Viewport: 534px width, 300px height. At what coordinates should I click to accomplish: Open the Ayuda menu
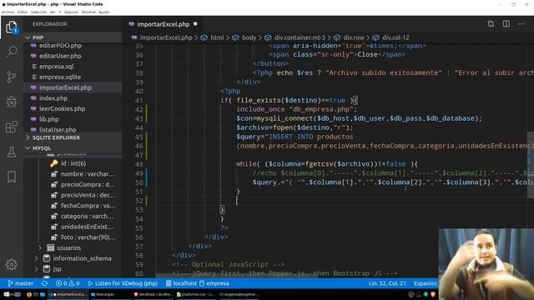[103, 12]
